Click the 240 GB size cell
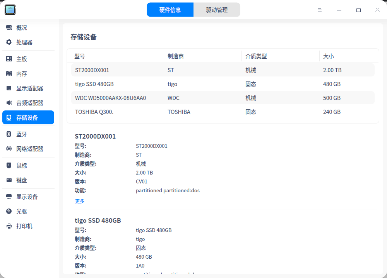This screenshot has width=387, height=278. (x=332, y=112)
